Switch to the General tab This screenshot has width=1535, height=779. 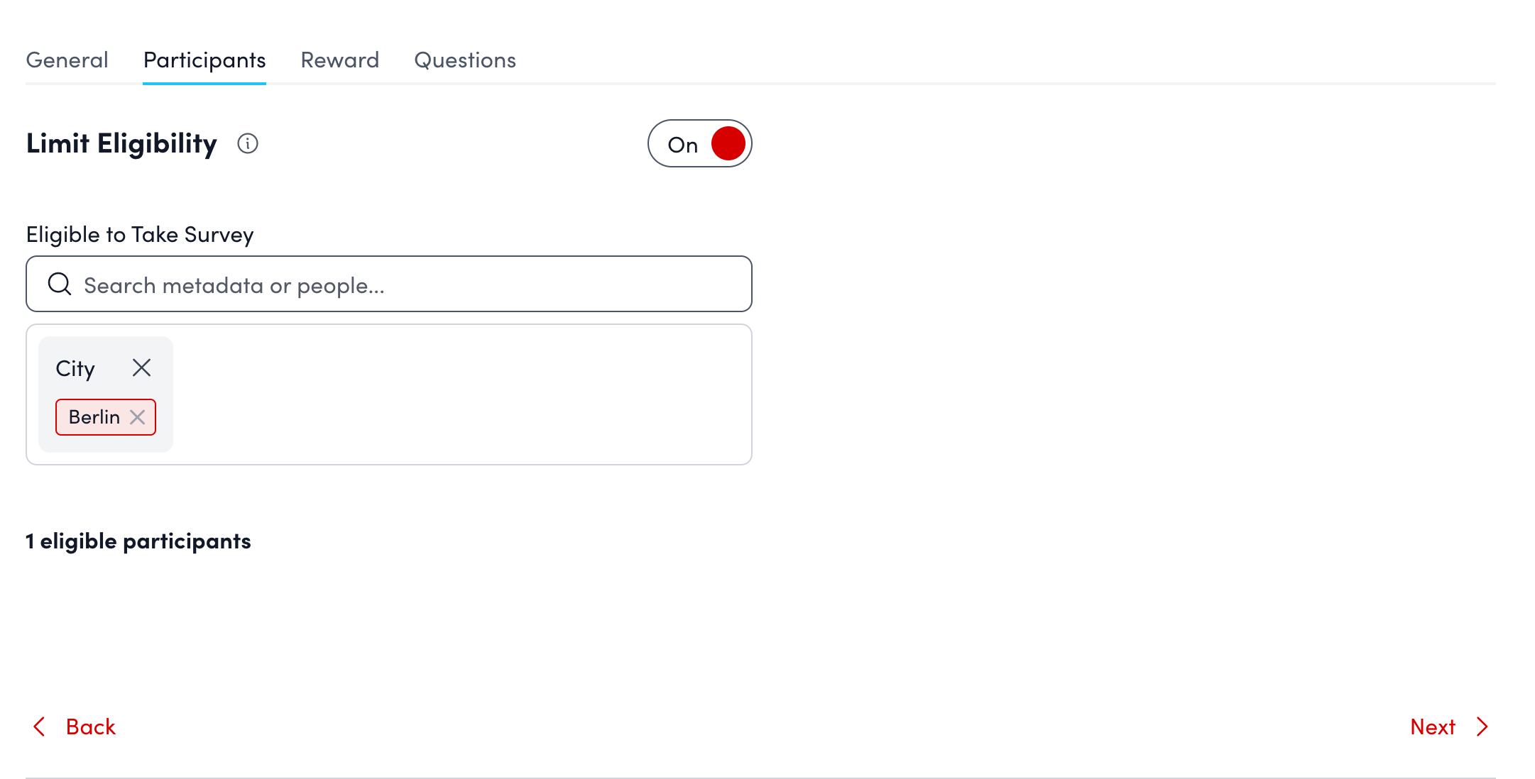[x=67, y=60]
